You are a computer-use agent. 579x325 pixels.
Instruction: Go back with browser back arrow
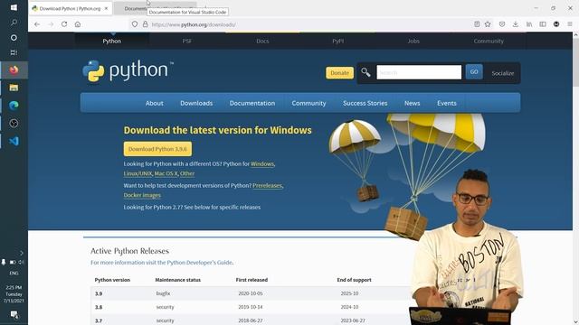click(37, 24)
